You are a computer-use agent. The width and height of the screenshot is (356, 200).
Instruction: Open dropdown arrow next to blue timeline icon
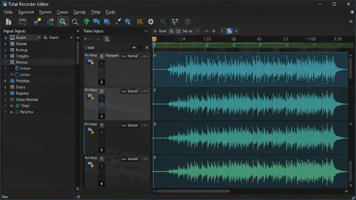coord(236,31)
